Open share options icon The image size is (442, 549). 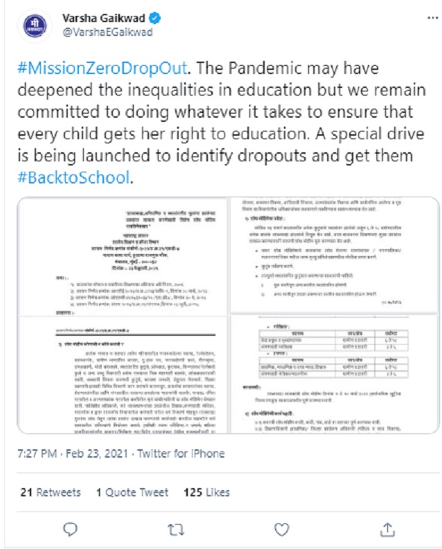(388, 529)
